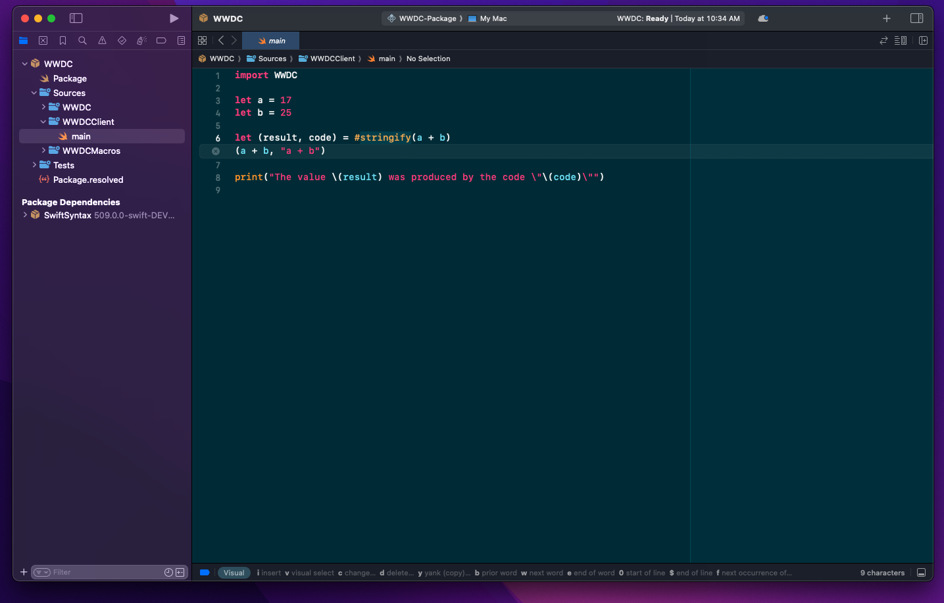Open the Bookmark navigator
944x603 pixels.
click(x=63, y=41)
